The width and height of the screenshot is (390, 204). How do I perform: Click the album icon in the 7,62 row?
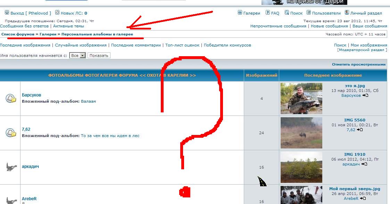point(11,133)
